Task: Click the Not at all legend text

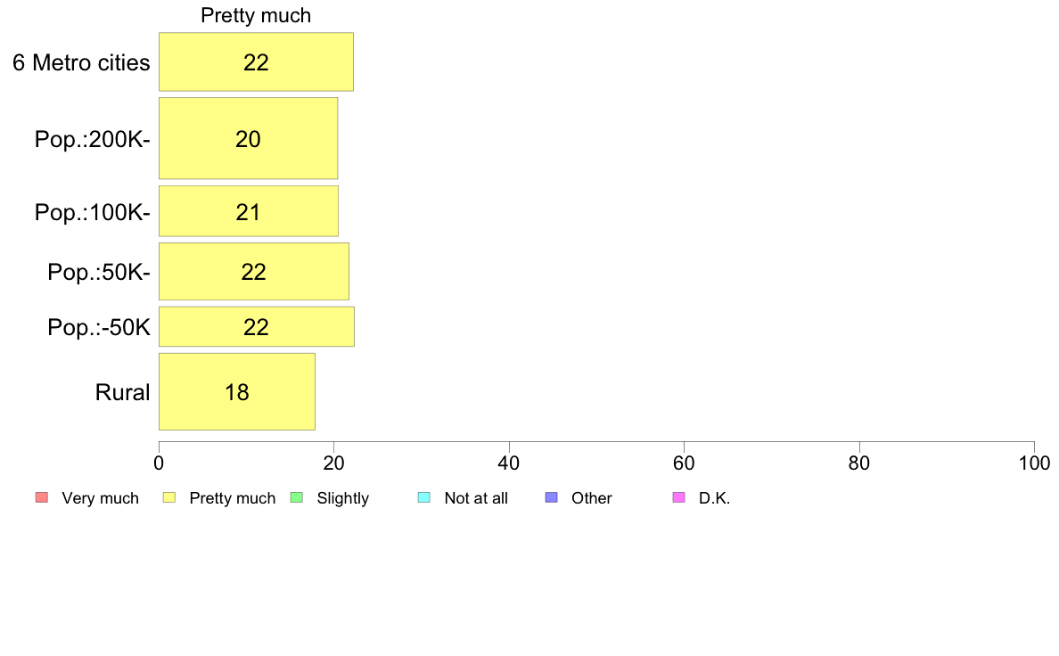Action: 476,498
